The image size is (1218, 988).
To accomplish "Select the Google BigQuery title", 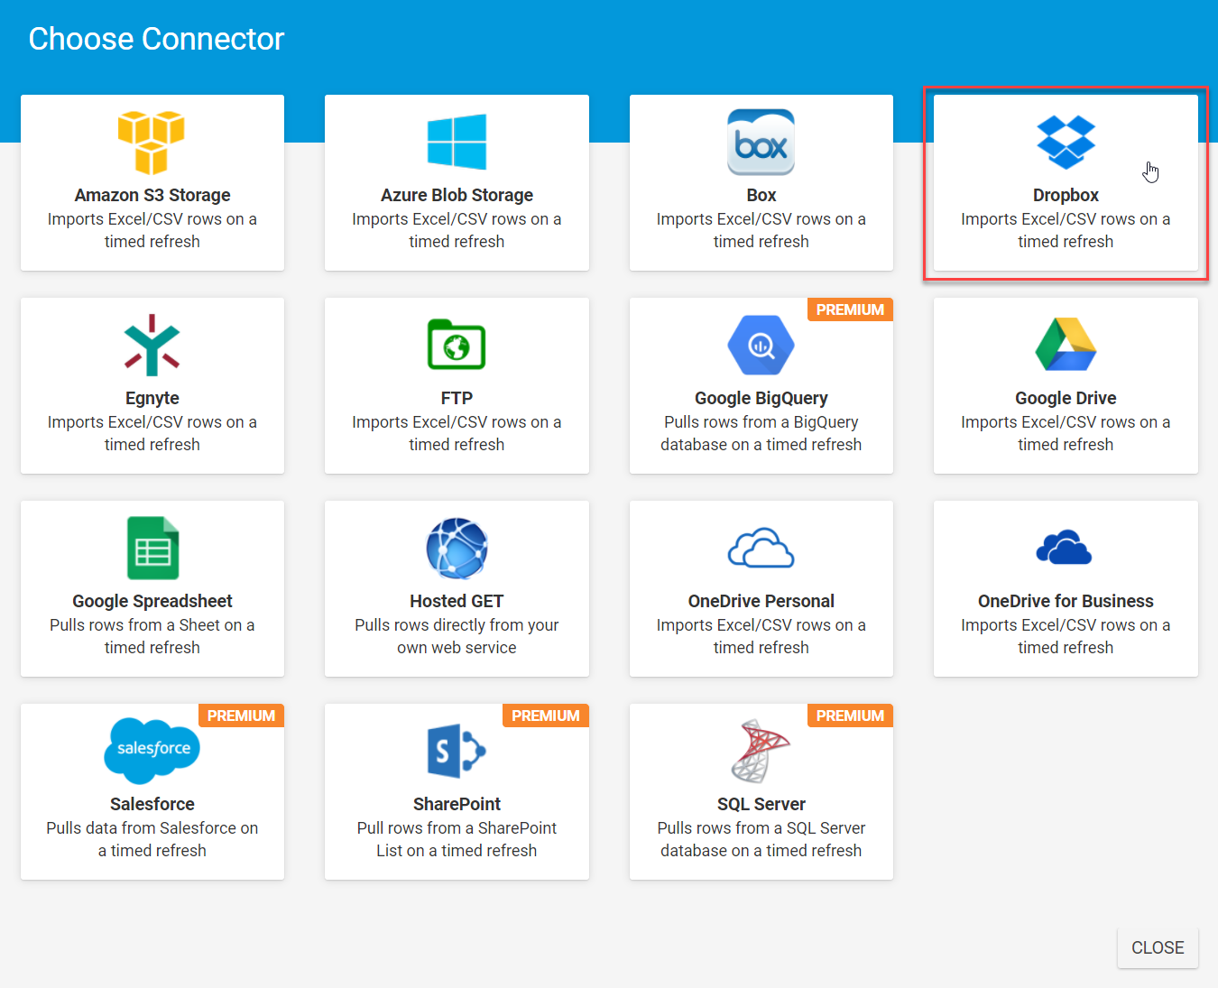I will click(761, 398).
